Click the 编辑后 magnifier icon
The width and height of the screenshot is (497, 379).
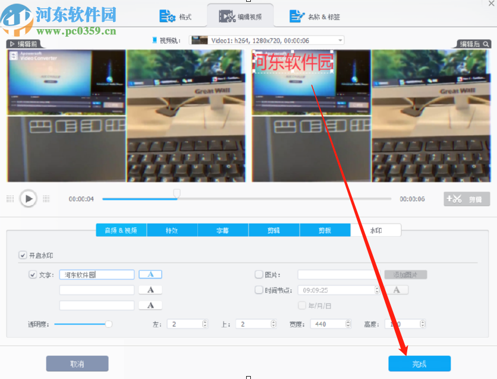point(486,44)
